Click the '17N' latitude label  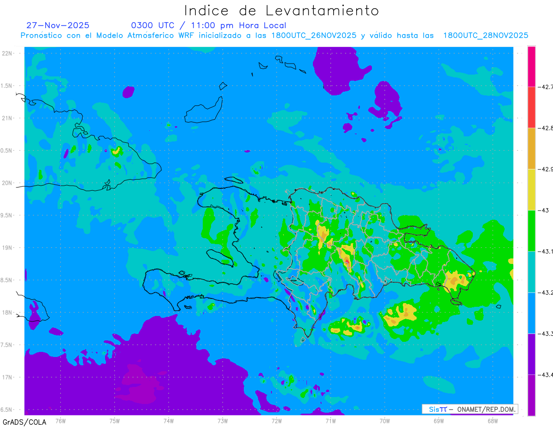tap(7, 377)
